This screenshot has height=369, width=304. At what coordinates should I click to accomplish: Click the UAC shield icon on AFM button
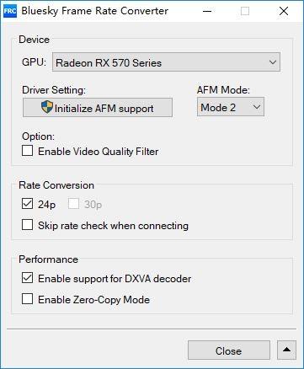pyautogui.click(x=46, y=107)
